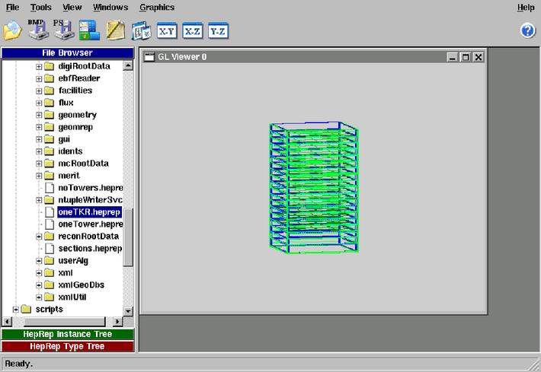Expand the xmlGeoDbs folder

[39, 285]
